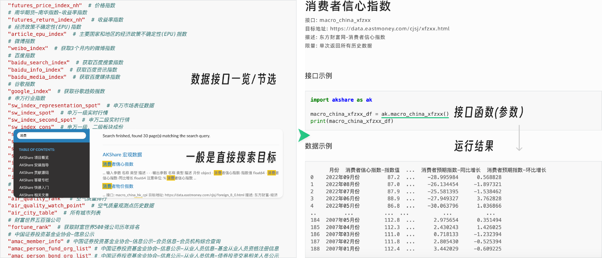Viewport: 602px width, 258px height.
Task: Click the value 3.762828 in output
Action: click(489, 199)
